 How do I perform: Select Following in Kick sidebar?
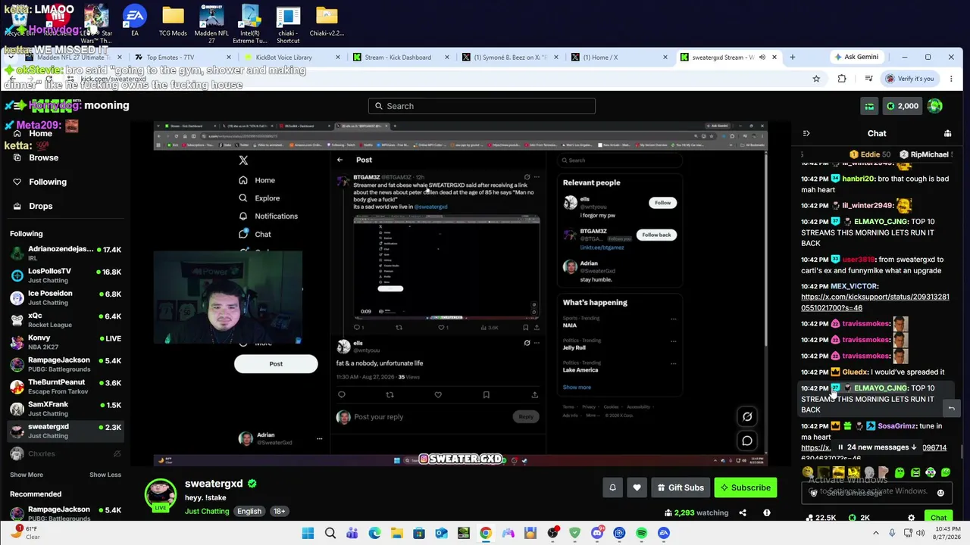(x=47, y=182)
